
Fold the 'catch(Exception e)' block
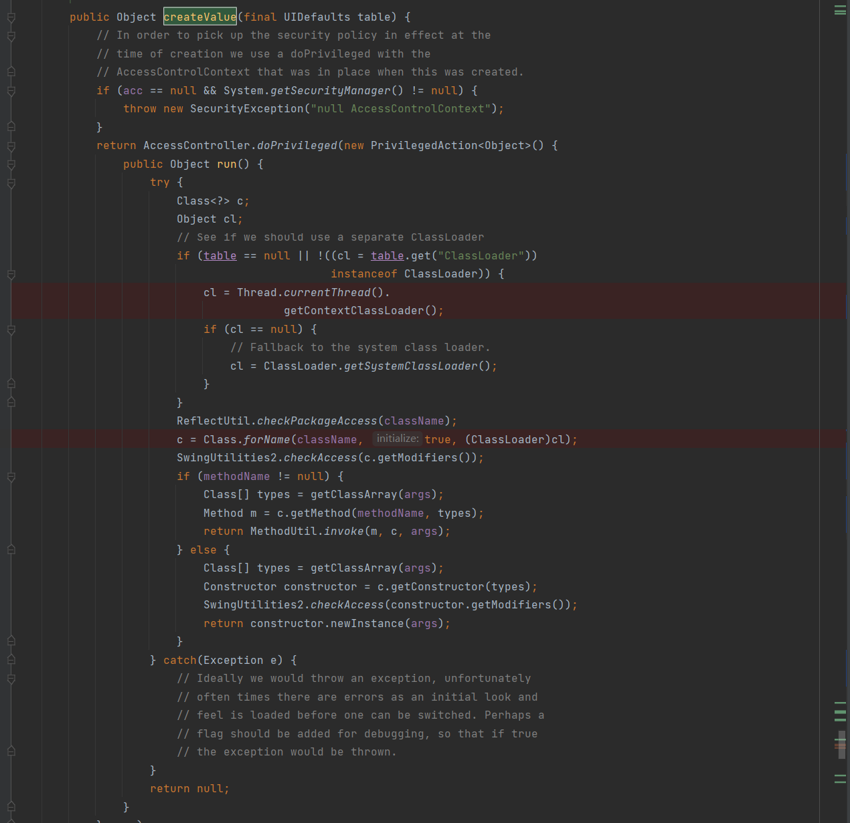click(x=11, y=660)
